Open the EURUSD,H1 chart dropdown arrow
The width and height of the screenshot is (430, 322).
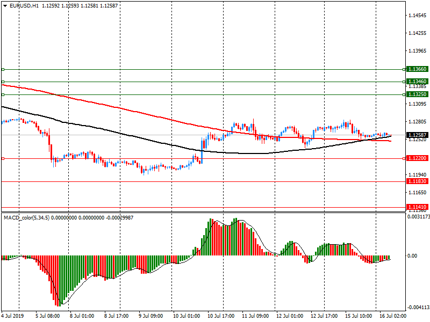tap(5, 6)
